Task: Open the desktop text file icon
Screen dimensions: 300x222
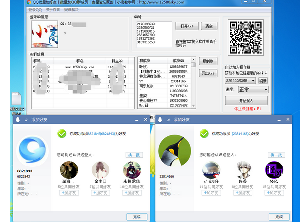Action: 17,104
